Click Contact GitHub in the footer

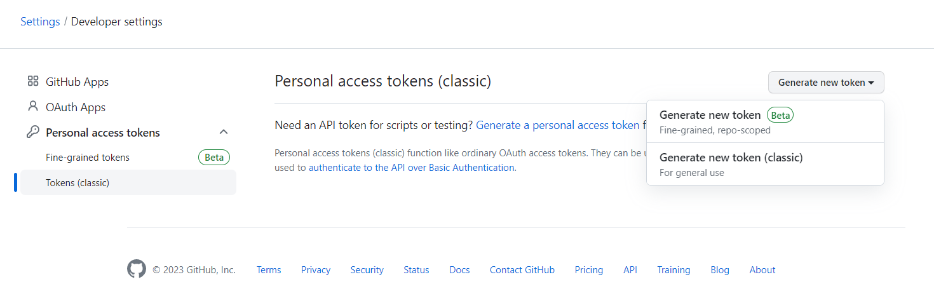coord(522,270)
